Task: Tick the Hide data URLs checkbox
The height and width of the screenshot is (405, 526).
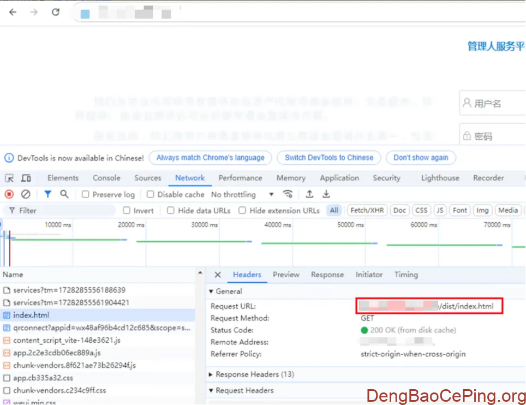Action: point(171,211)
